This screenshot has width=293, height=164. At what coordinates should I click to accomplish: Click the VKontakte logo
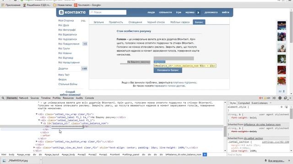pyautogui.click(x=72, y=12)
